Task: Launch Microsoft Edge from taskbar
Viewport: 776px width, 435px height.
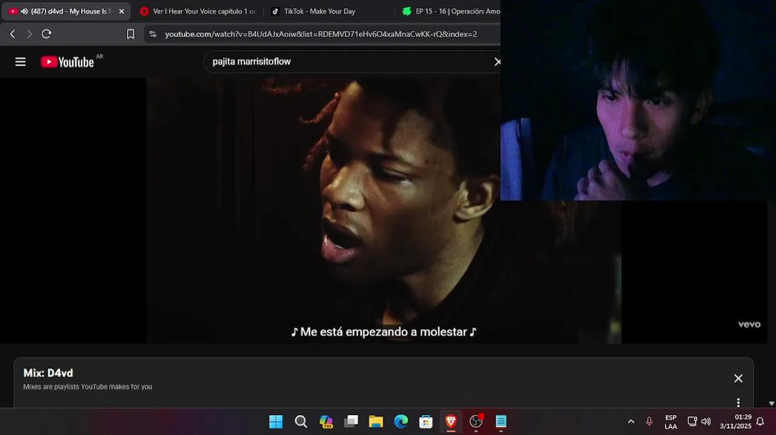Action: pos(401,422)
